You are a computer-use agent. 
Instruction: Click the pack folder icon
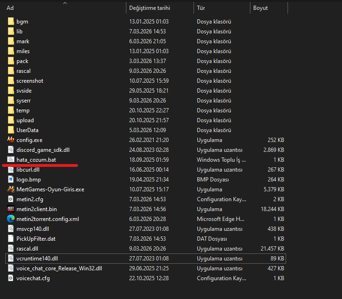coord(11,61)
